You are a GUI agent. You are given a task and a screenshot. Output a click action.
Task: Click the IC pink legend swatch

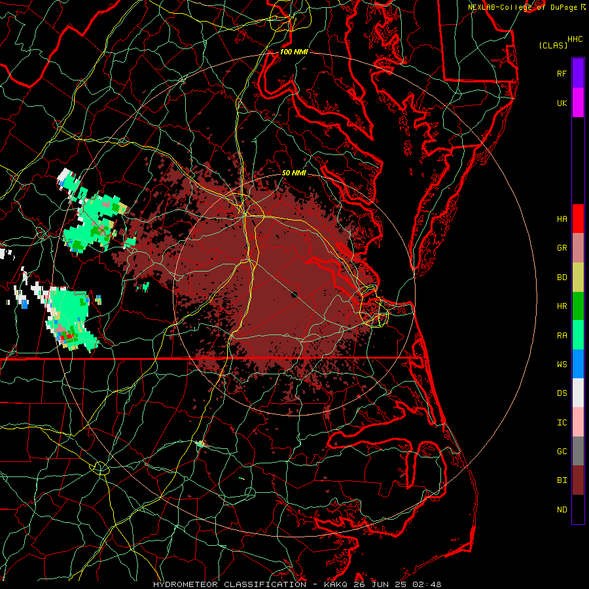click(578, 422)
